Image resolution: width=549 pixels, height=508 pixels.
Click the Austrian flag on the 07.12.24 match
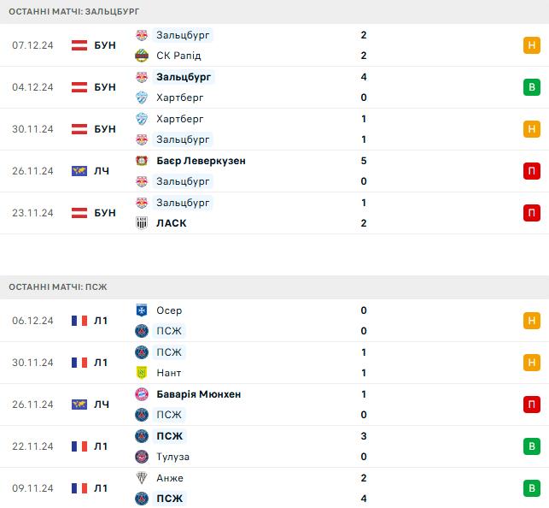point(79,45)
